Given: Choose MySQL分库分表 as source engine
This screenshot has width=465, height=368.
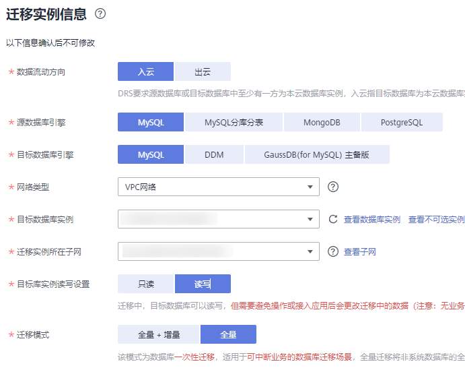Looking at the screenshot, I should coord(234,122).
